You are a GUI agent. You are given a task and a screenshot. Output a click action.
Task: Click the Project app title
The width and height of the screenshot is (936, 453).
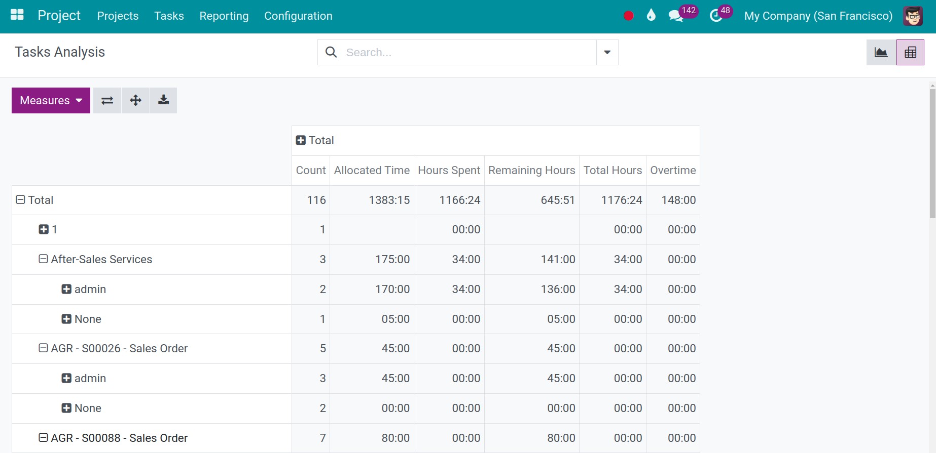click(59, 16)
